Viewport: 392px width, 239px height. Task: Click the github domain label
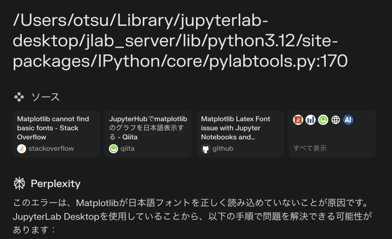pyautogui.click(x=223, y=148)
